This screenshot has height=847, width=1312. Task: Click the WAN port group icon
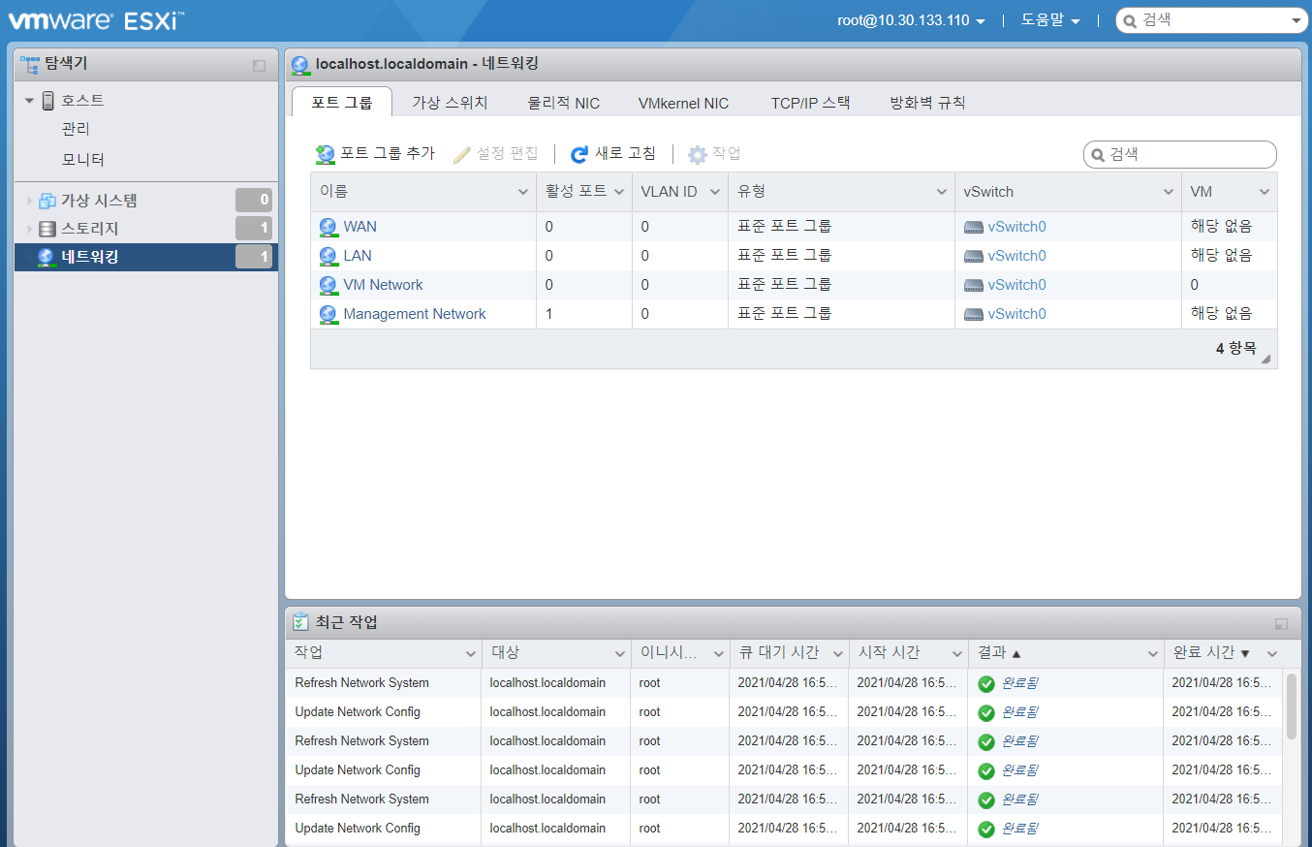328,228
